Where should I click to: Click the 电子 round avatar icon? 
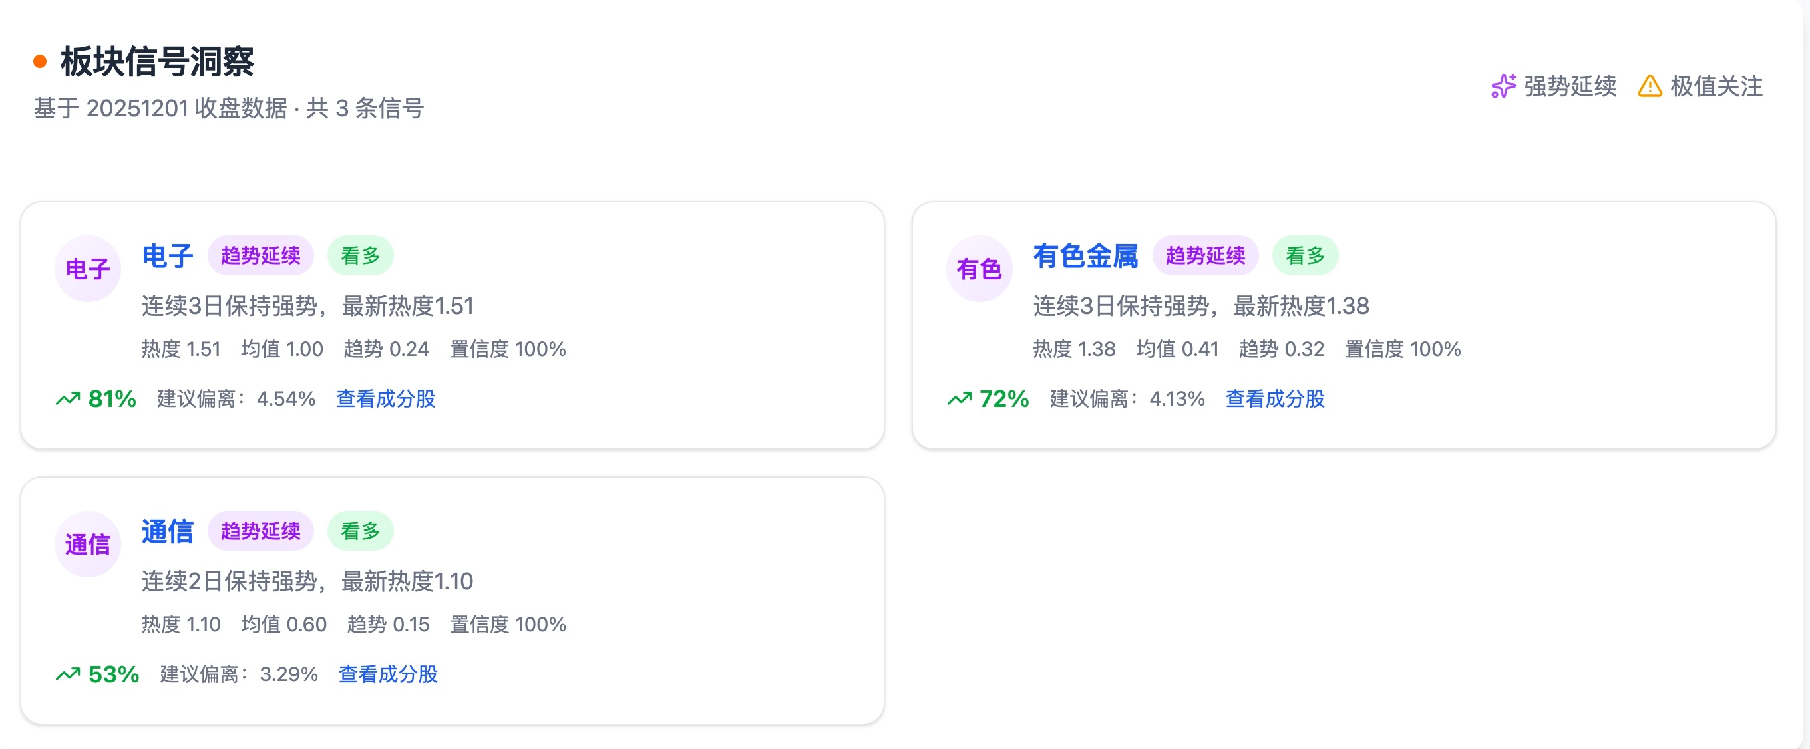pos(88,269)
